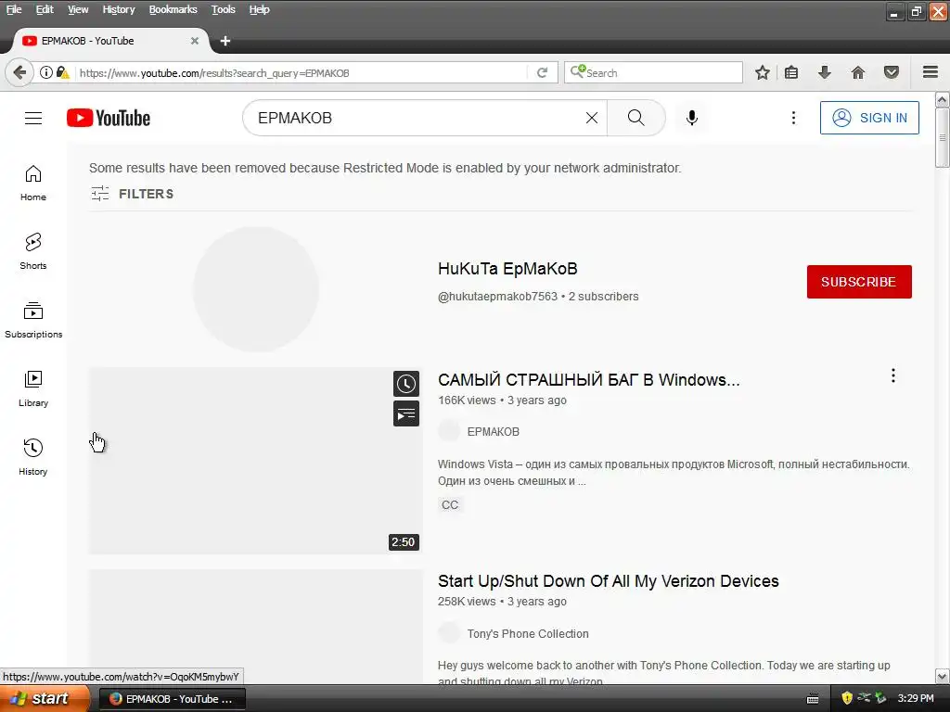Switch to Firefox taskbar button
Viewport: 950px width, 712px height.
pyautogui.click(x=172, y=699)
